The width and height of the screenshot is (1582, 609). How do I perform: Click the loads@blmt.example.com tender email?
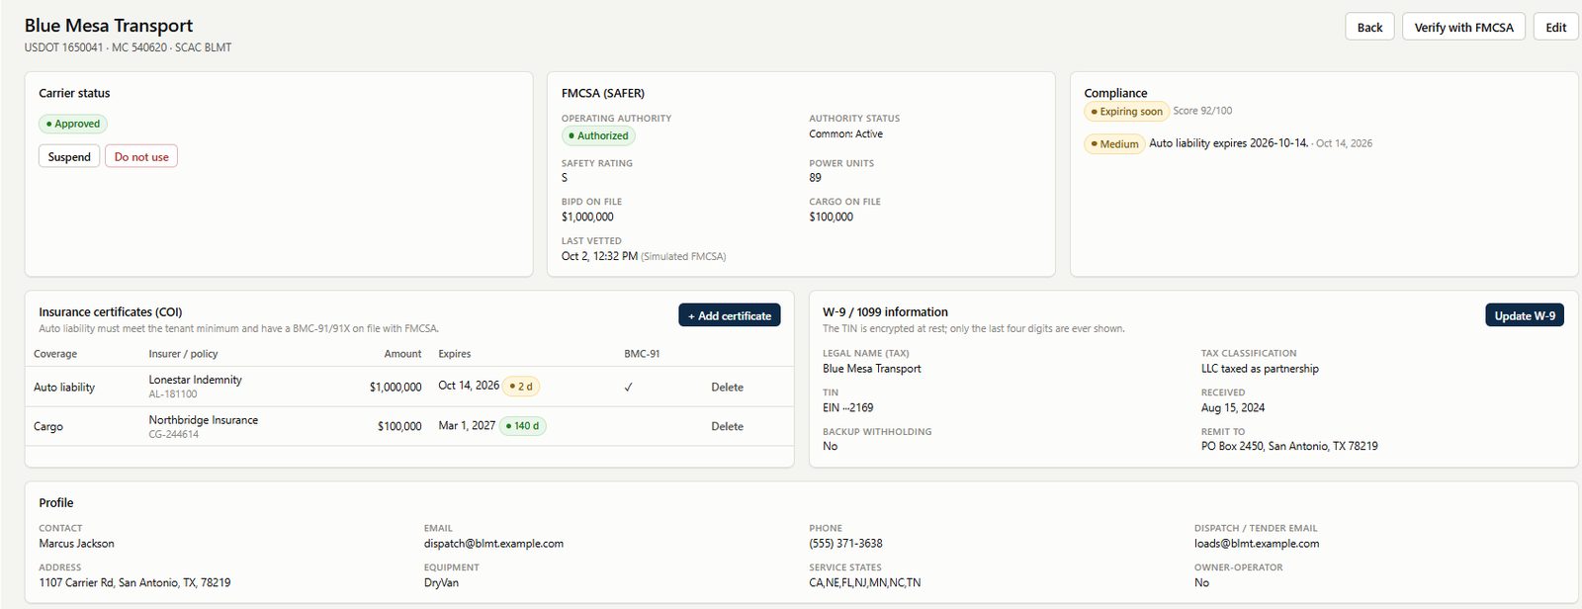click(x=1257, y=544)
